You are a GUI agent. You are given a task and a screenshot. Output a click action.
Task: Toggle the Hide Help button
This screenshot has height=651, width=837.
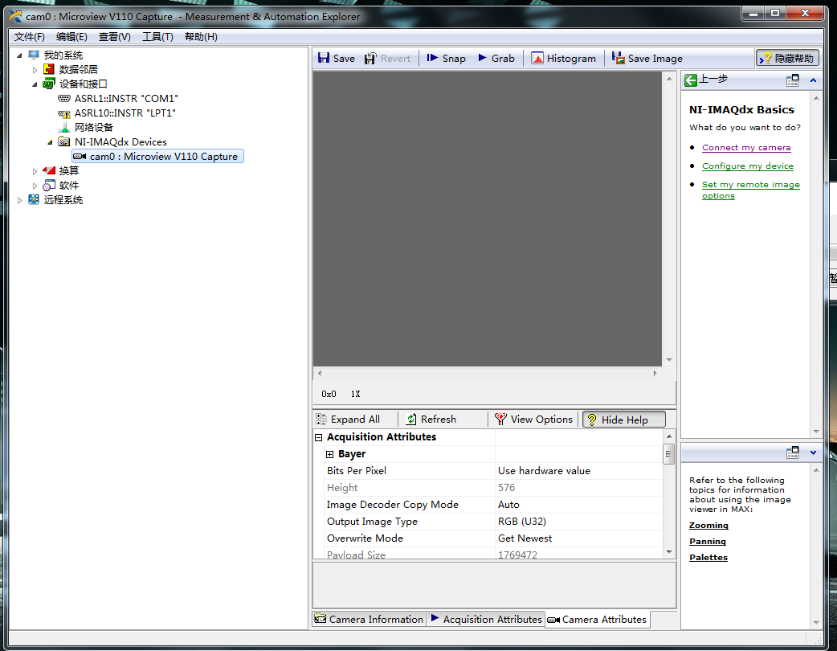click(624, 419)
